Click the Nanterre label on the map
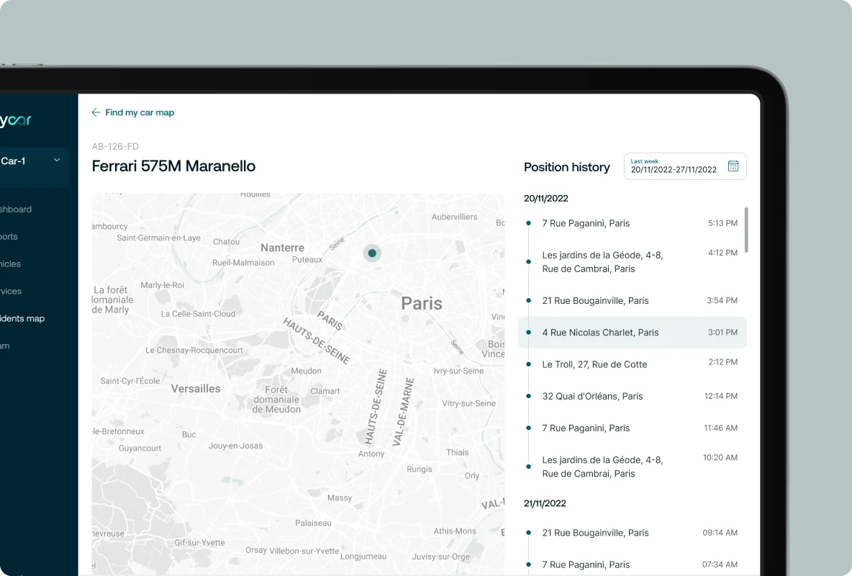The image size is (852, 576). [283, 248]
